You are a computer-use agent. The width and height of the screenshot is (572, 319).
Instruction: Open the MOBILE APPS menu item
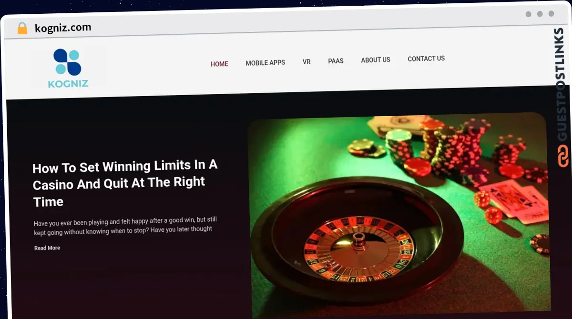266,62
